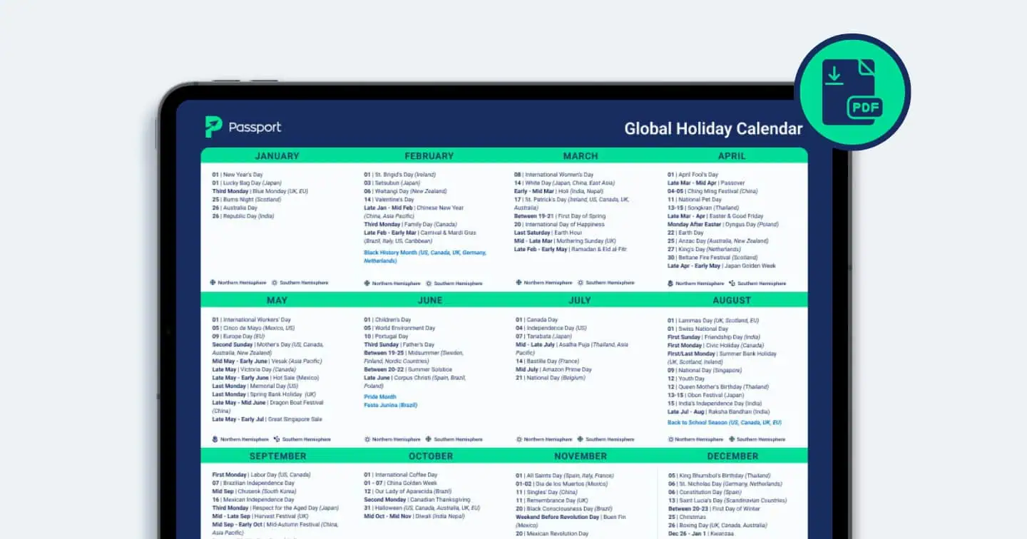Image resolution: width=1027 pixels, height=539 pixels.
Task: Click April's Northern Hemisphere flower icon
Action: [x=670, y=283]
